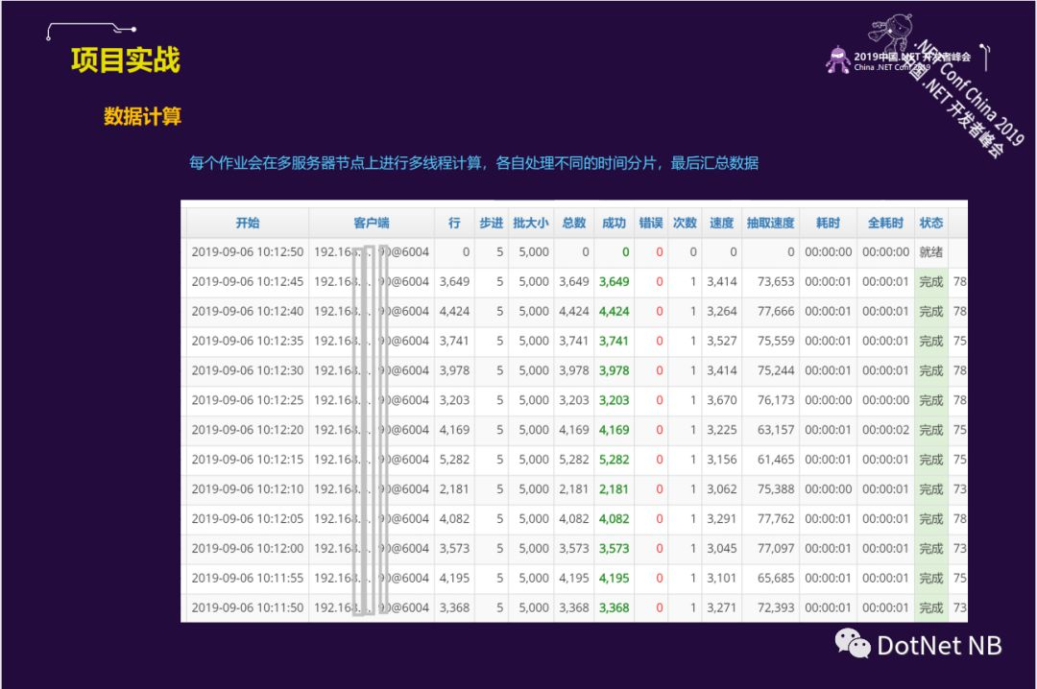The image size is (1037, 689).
Task: Select start time 2019-09-06 10:12:05
Action: tap(248, 519)
